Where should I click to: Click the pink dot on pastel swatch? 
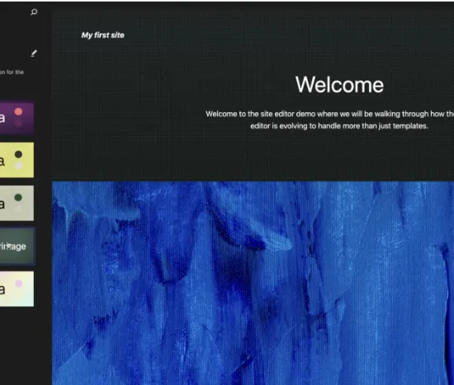pos(18,284)
